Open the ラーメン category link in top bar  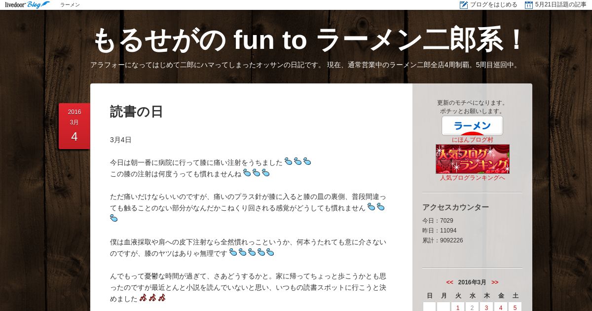tap(70, 5)
